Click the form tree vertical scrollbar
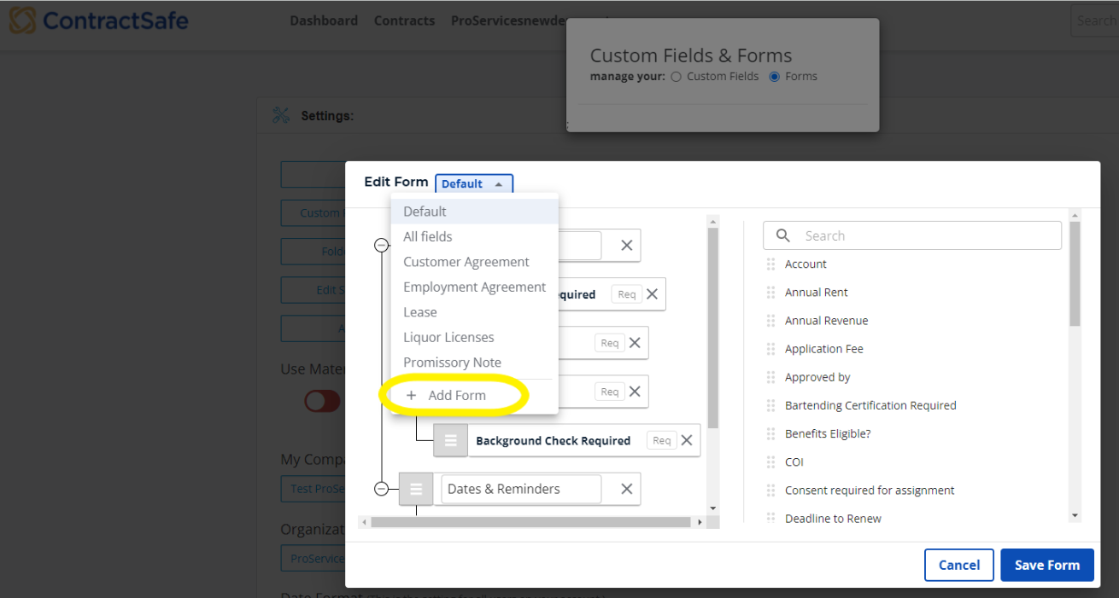 pyautogui.click(x=713, y=328)
